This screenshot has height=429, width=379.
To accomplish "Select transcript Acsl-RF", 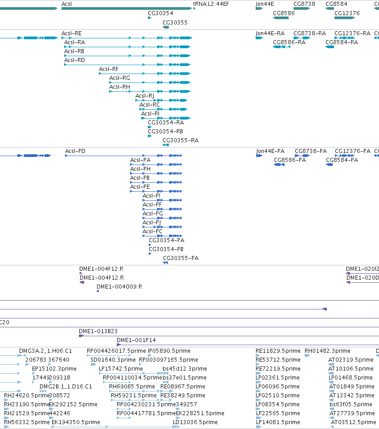I will pos(109,69).
